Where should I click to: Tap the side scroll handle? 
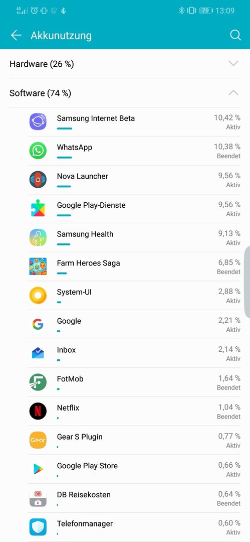coord(247,282)
